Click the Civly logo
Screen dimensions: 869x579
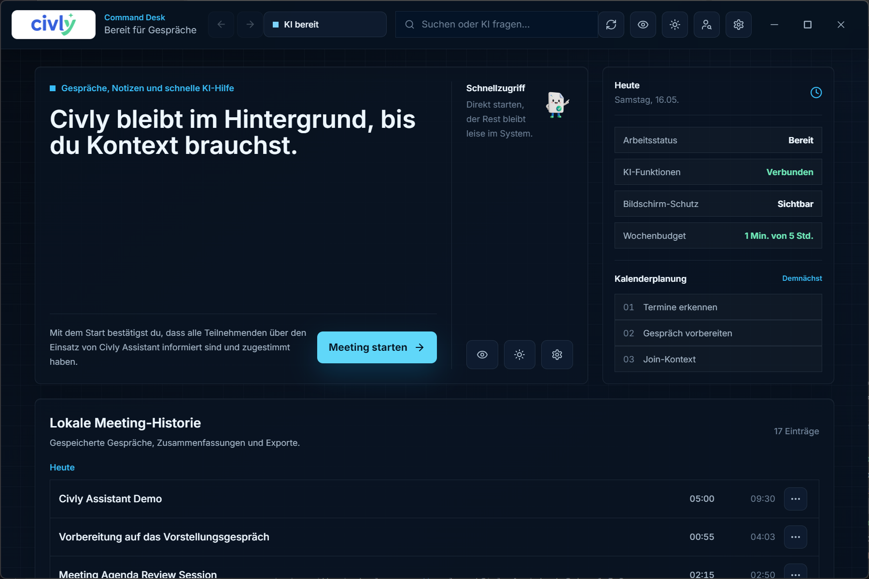54,25
